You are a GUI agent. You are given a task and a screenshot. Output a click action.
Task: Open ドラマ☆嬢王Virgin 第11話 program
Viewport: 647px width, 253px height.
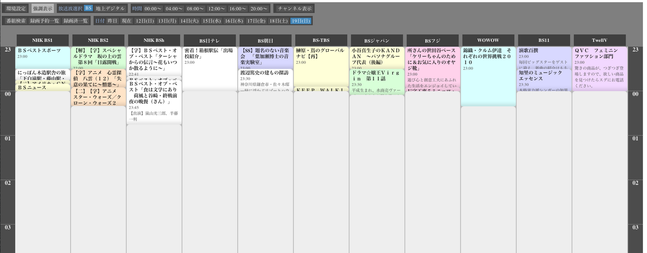point(377,82)
